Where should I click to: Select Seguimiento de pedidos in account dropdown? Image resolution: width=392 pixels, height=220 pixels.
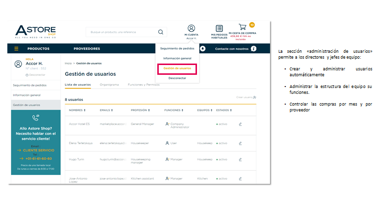click(177, 48)
